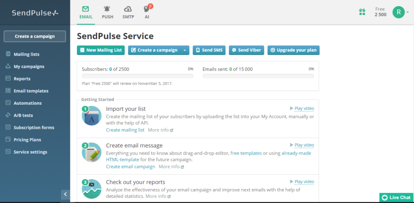Click the free templates link
414x203 pixels.
[x=246, y=153]
